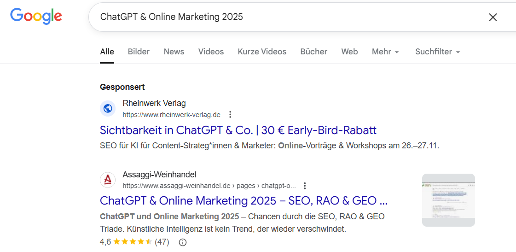Open ChatGPT & Online Marketing 2025 result link

click(x=244, y=201)
